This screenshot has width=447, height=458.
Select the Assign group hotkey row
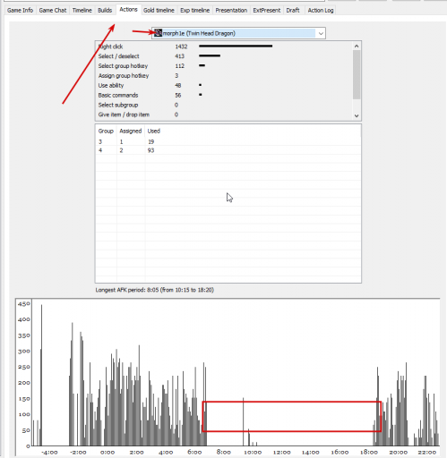pyautogui.click(x=224, y=76)
